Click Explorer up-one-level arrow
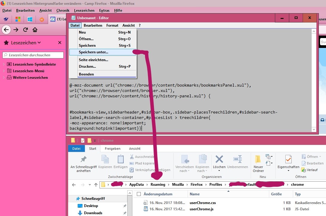This screenshot has height=216, width=326. click(96, 185)
